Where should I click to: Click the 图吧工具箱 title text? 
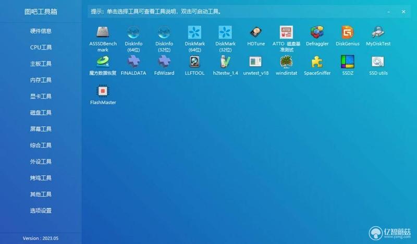coord(41,11)
